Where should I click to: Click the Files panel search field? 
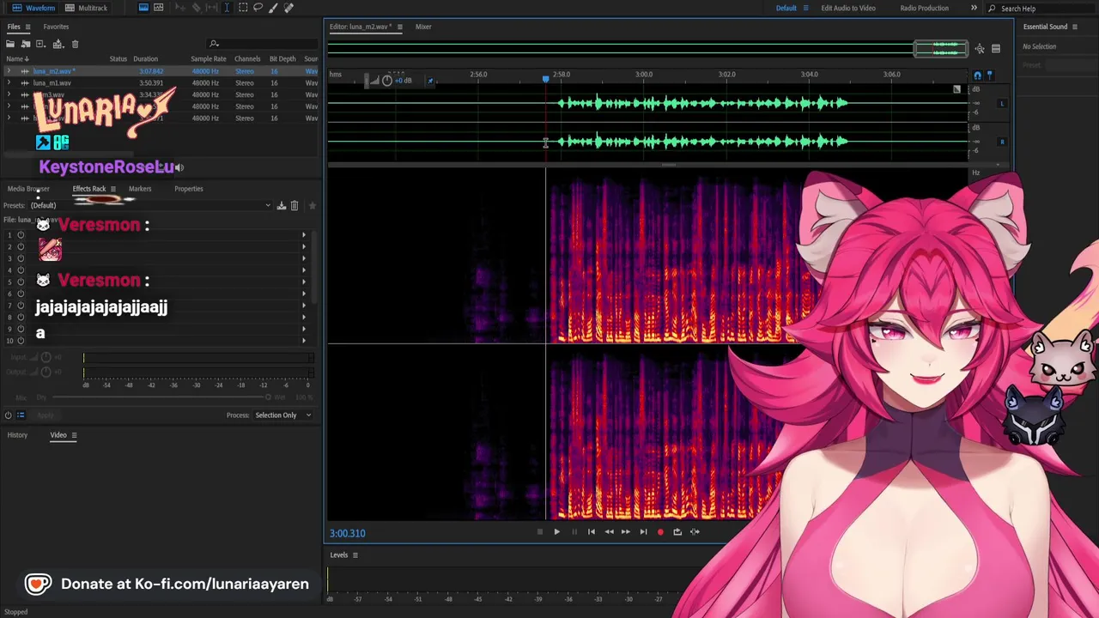[x=262, y=44]
